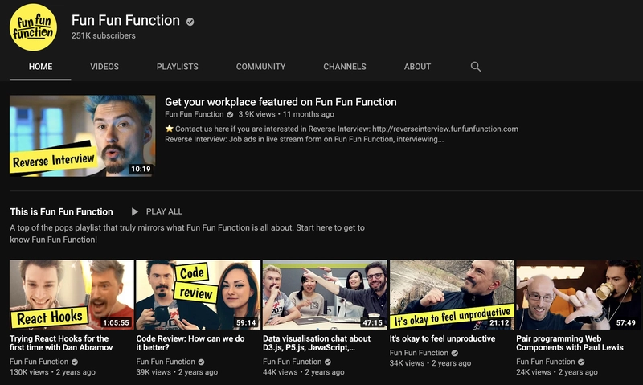Click the '130K views • 2 years ago' text

(52, 372)
